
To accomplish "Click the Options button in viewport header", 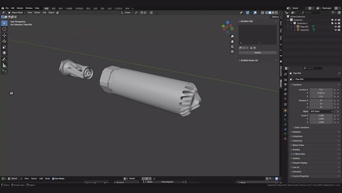I will [276, 17].
